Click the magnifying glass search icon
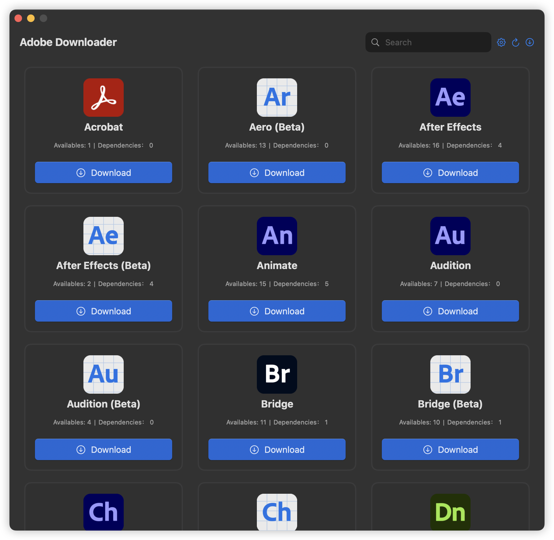554x540 pixels. [375, 42]
